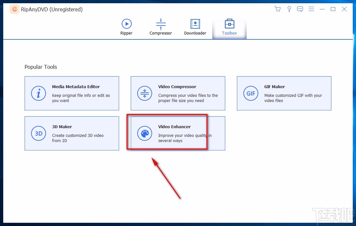
Task: Switch to the Ripper tab
Action: [x=126, y=27]
